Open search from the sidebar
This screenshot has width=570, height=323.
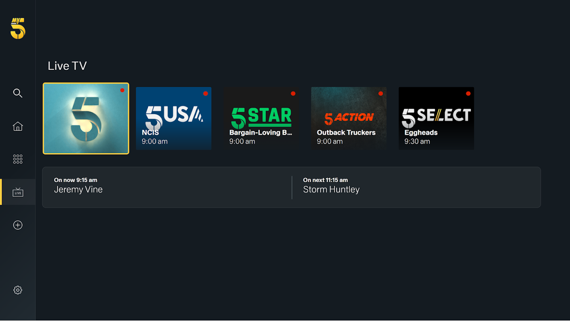[18, 93]
